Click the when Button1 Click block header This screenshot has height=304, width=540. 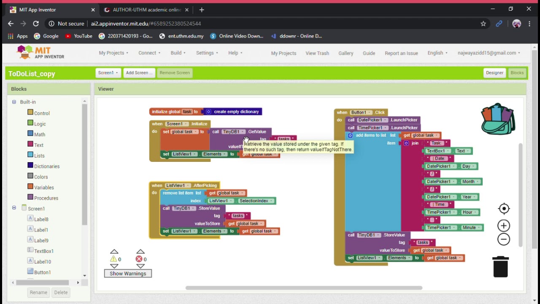pyautogui.click(x=361, y=112)
